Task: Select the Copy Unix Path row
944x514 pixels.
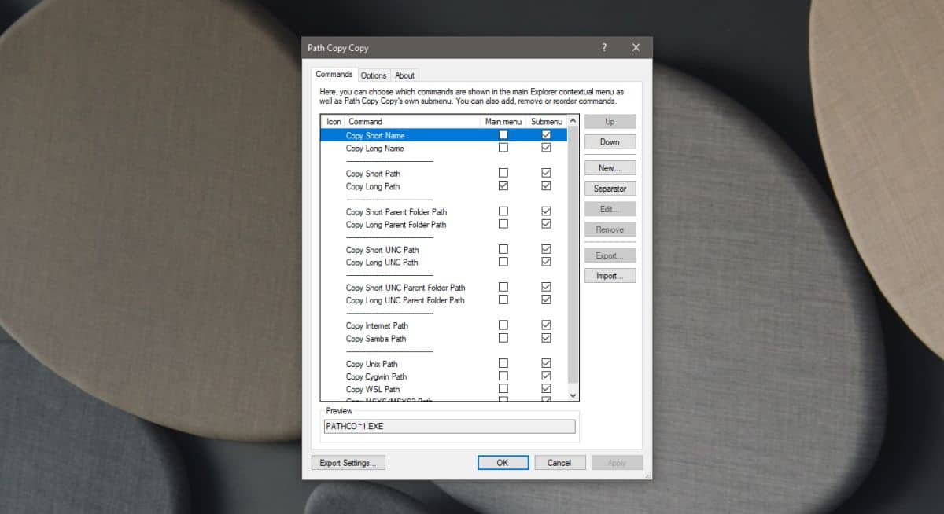Action: tap(443, 363)
